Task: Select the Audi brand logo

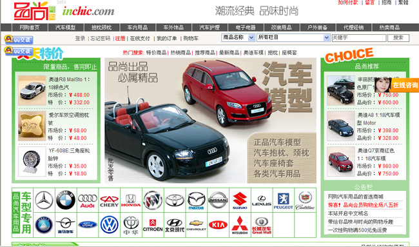Action: tap(88, 201)
